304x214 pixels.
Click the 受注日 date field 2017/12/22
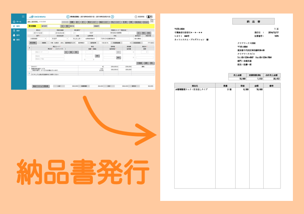38,33
